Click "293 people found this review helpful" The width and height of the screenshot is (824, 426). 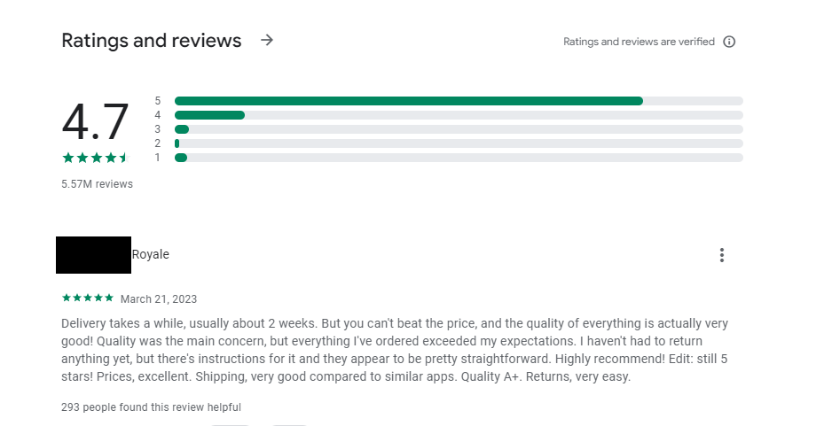point(152,407)
